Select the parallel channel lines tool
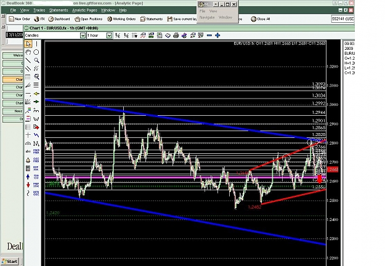This screenshot has height=266, width=385. click(28, 68)
